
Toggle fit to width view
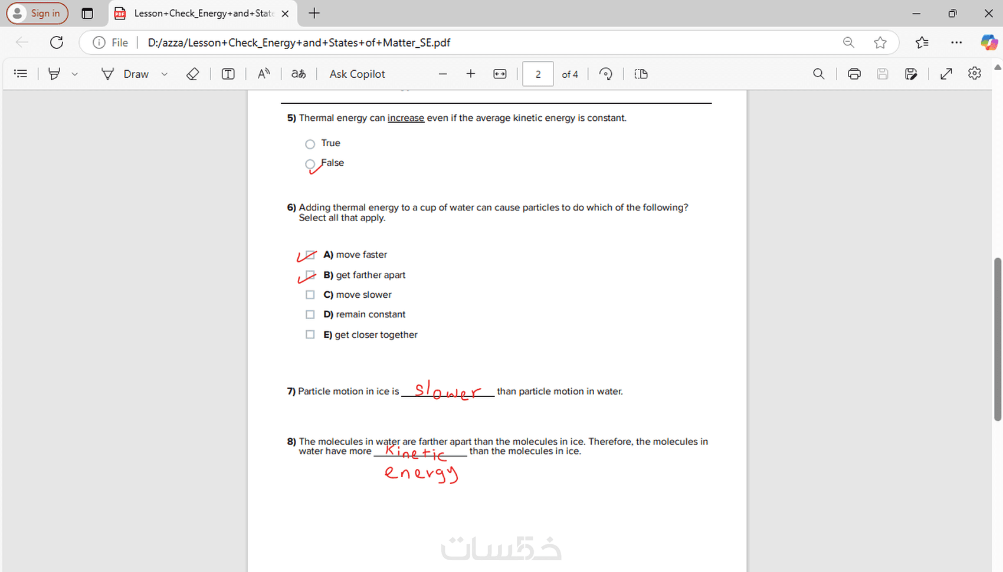click(x=500, y=74)
